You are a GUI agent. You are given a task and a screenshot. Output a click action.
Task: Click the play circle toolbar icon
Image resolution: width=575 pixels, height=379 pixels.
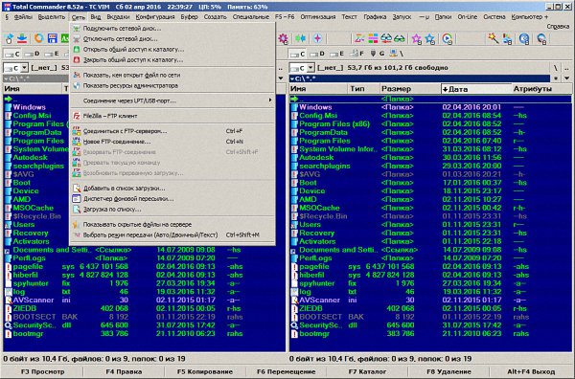point(447,38)
